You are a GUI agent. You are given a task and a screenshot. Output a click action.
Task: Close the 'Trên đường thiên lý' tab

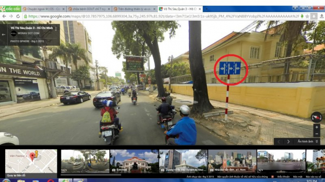click(x=154, y=9)
